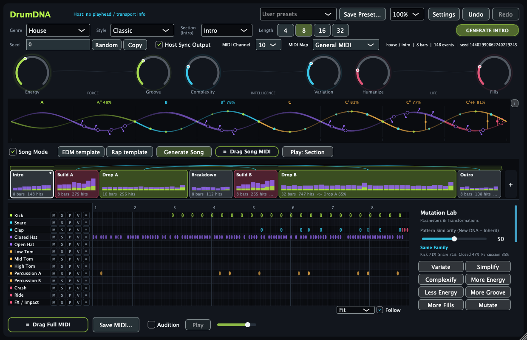527x340 pixels.
Task: Solo the Snare track
Action: tap(62, 223)
